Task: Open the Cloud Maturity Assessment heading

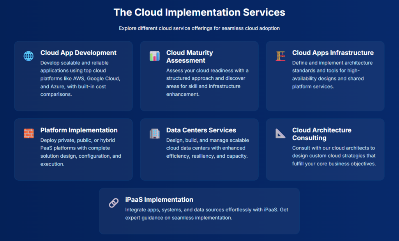Action: point(190,56)
